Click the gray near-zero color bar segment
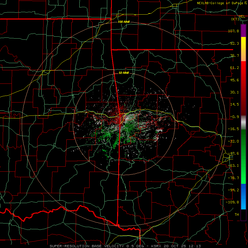 pos(243,123)
